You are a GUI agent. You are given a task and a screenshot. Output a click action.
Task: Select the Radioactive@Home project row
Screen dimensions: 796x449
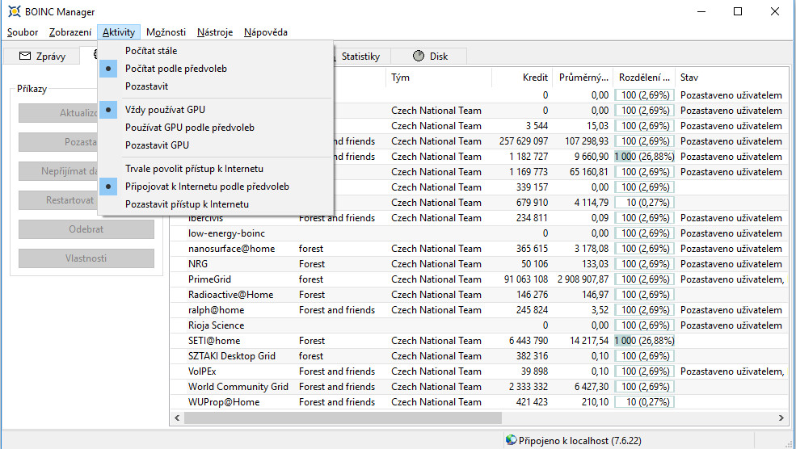click(478, 295)
